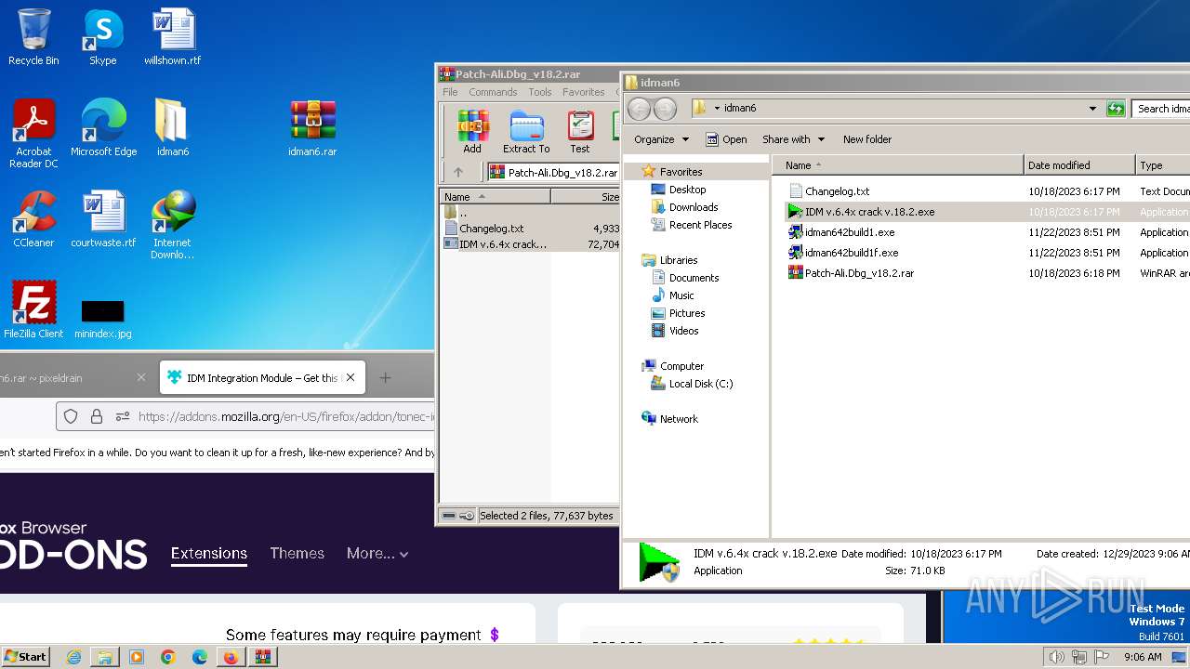The image size is (1190, 669).
Task: Open Documents library in navigation pane
Action: pyautogui.click(x=694, y=278)
